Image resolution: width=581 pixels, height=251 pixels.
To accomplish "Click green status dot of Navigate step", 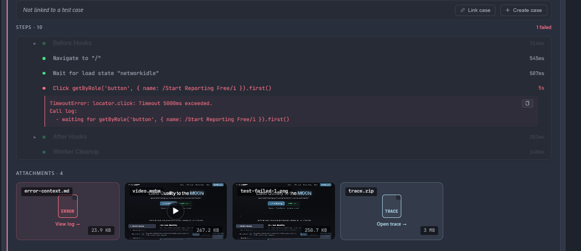I will (x=44, y=58).
